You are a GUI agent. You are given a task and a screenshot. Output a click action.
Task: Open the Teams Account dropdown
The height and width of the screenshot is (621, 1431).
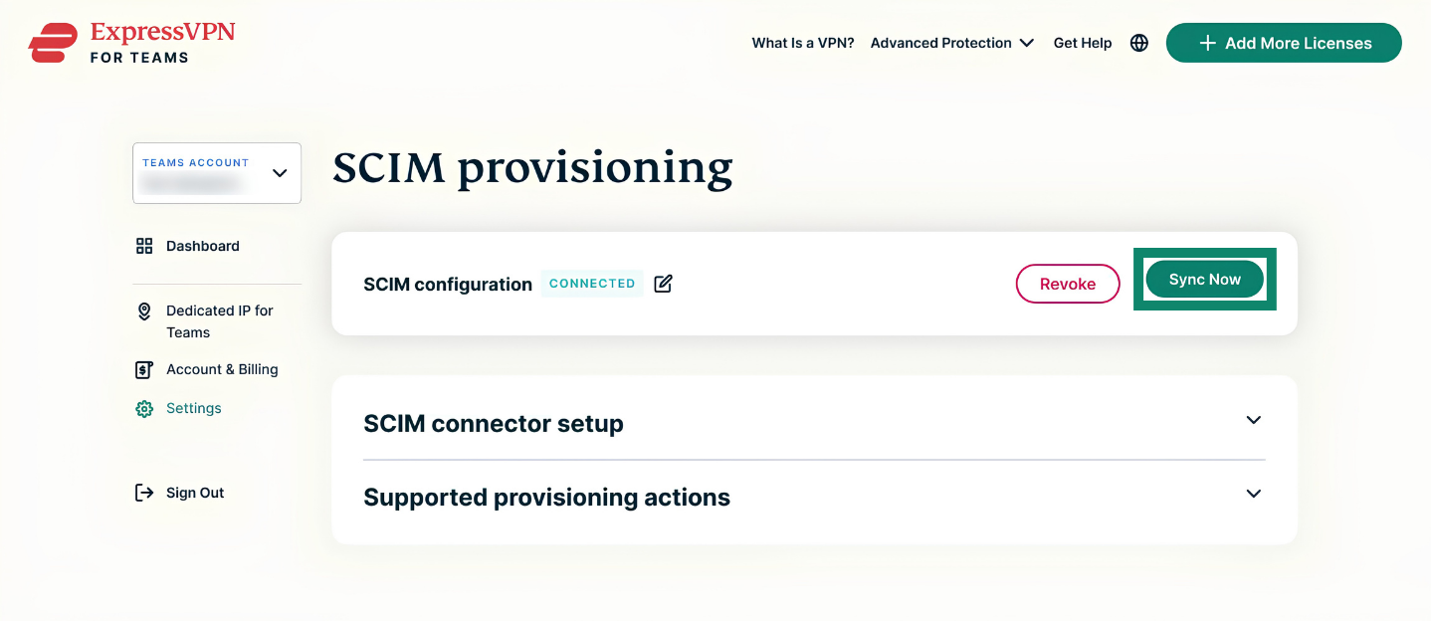point(217,173)
